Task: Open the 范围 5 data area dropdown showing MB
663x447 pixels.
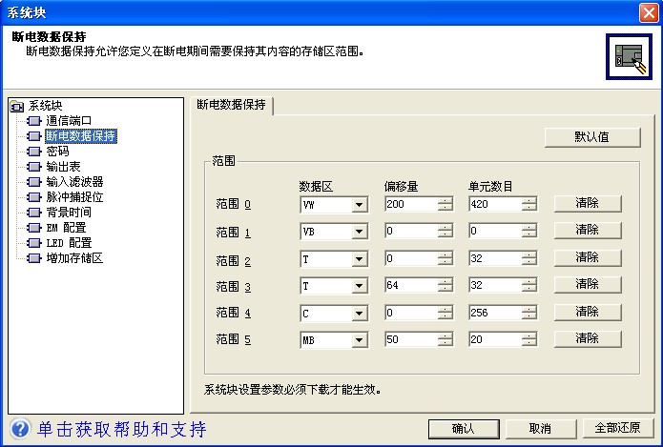Action: (359, 340)
